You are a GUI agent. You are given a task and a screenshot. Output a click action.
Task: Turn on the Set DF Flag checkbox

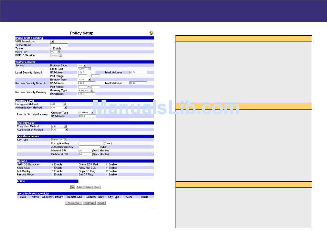(107, 175)
